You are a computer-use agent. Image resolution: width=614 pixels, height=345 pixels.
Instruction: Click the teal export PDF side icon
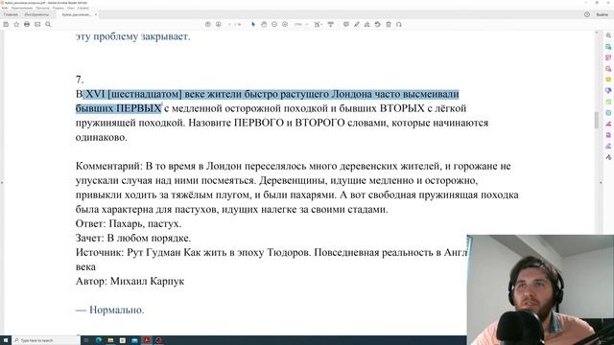pyautogui.click(x=608, y=47)
